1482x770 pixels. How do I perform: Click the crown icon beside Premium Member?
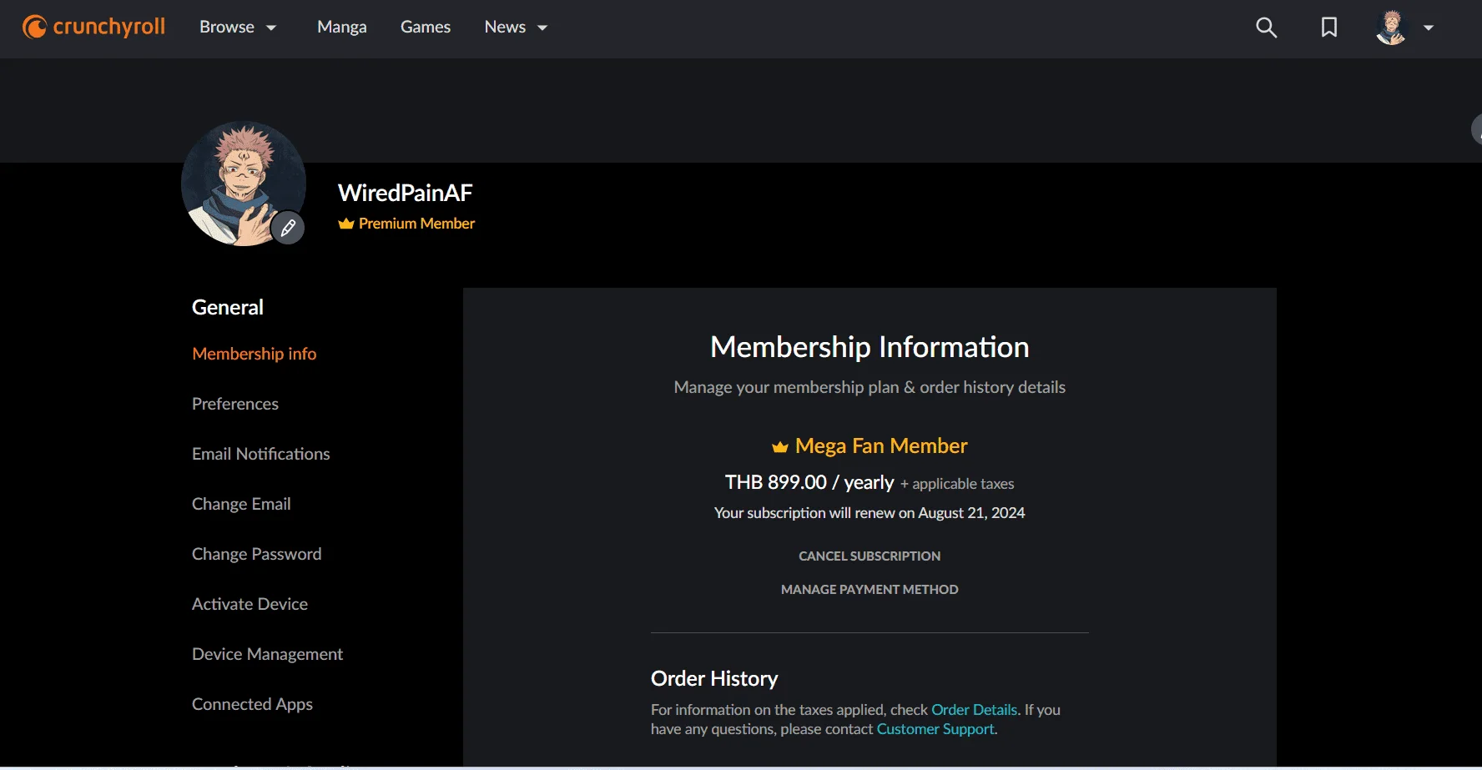point(346,224)
